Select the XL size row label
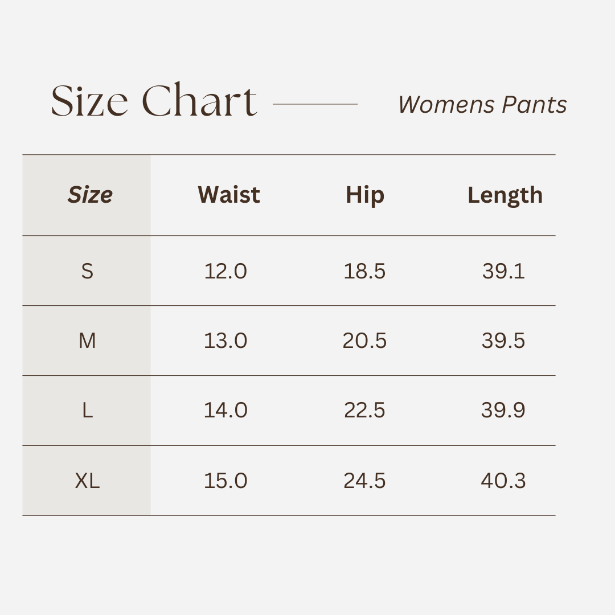The image size is (615, 615). click(87, 481)
